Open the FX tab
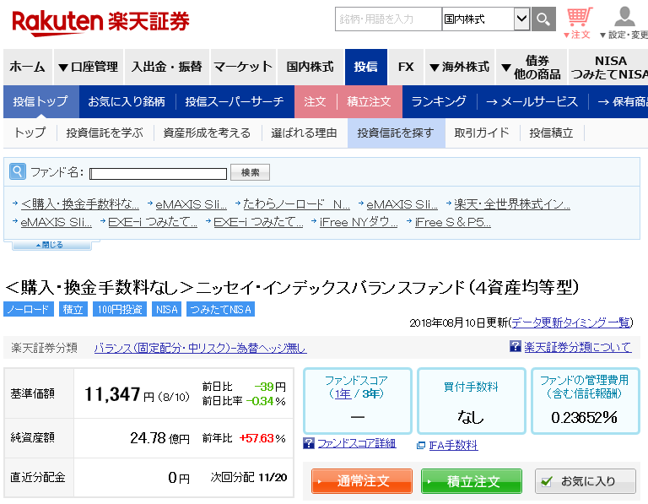 coord(406,67)
